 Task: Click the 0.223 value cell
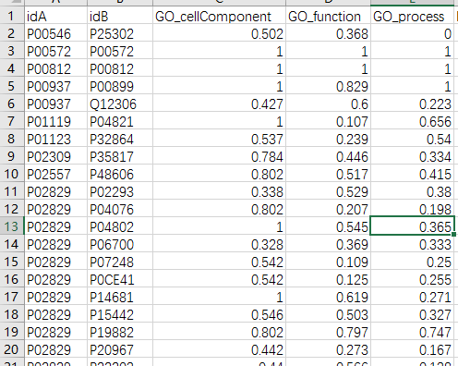point(413,104)
